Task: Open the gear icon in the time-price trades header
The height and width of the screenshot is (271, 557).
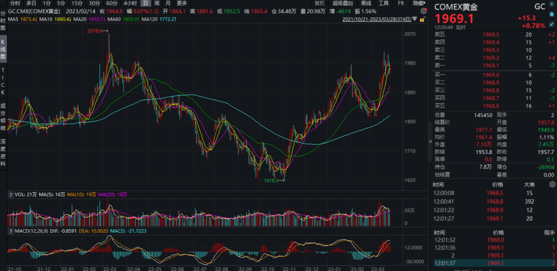Action: tap(552, 184)
